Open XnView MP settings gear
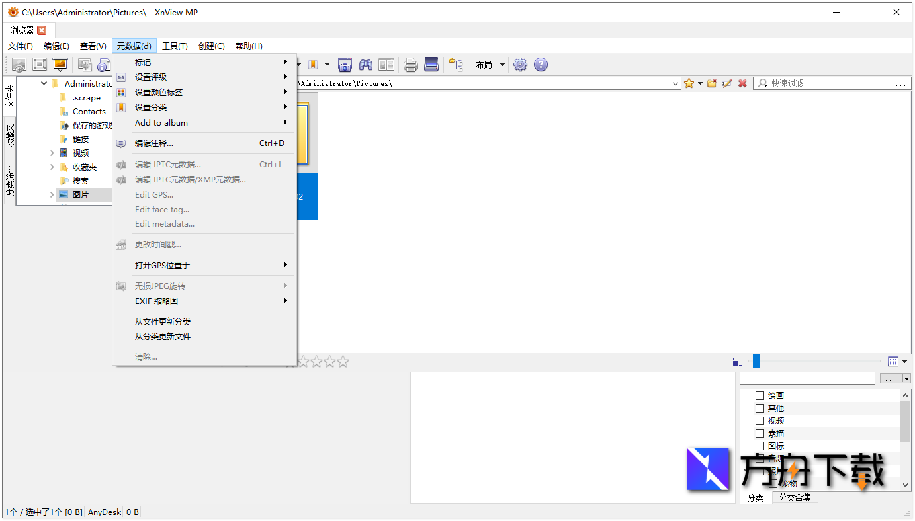The height and width of the screenshot is (521, 915). coord(520,64)
